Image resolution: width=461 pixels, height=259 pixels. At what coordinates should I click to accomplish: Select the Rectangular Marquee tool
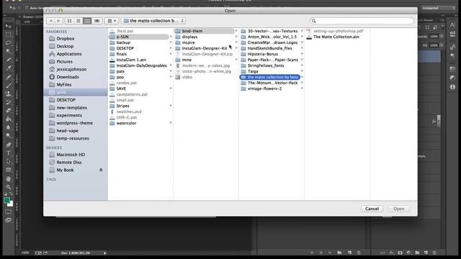(9, 35)
